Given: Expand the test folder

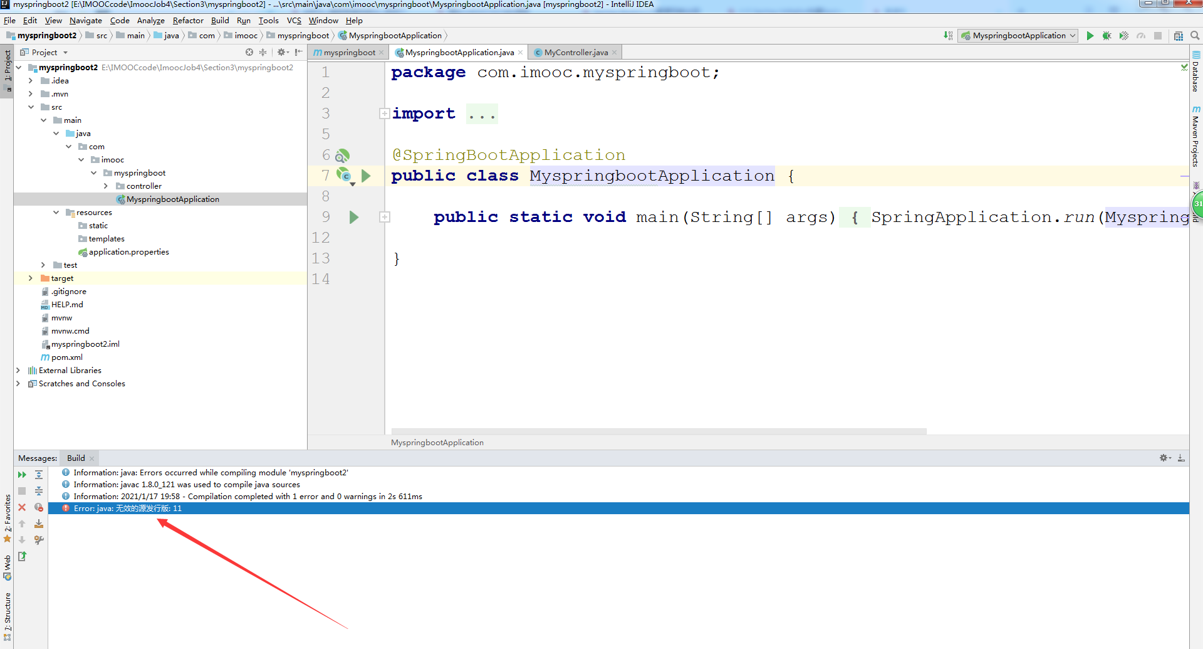Looking at the screenshot, I should (43, 265).
